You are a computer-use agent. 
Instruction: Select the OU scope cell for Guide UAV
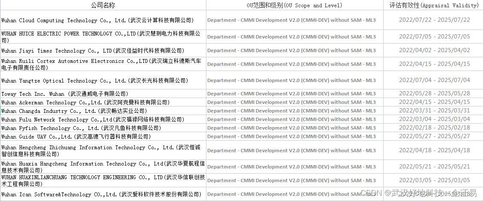[295, 137]
